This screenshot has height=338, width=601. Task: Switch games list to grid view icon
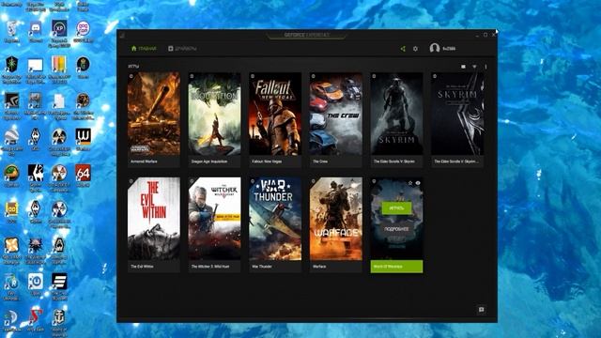(x=463, y=67)
